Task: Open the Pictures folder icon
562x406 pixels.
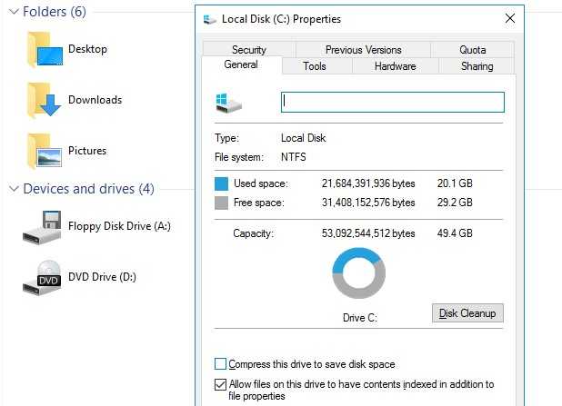Action: pos(45,151)
